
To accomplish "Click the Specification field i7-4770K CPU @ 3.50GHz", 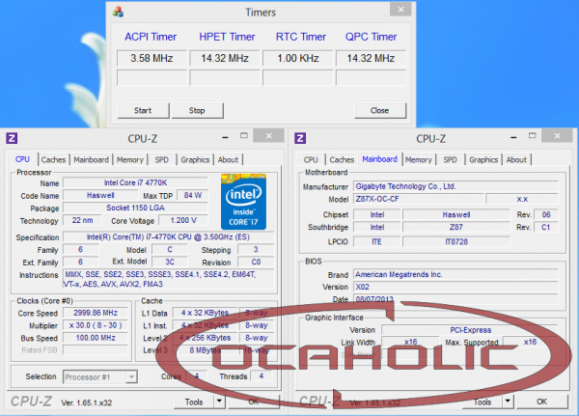I will tap(168, 237).
